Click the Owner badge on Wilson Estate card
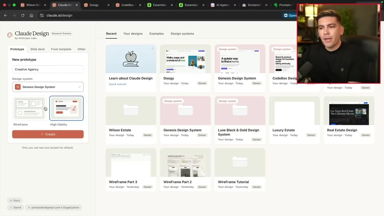The image size is (384, 216). click(x=148, y=135)
